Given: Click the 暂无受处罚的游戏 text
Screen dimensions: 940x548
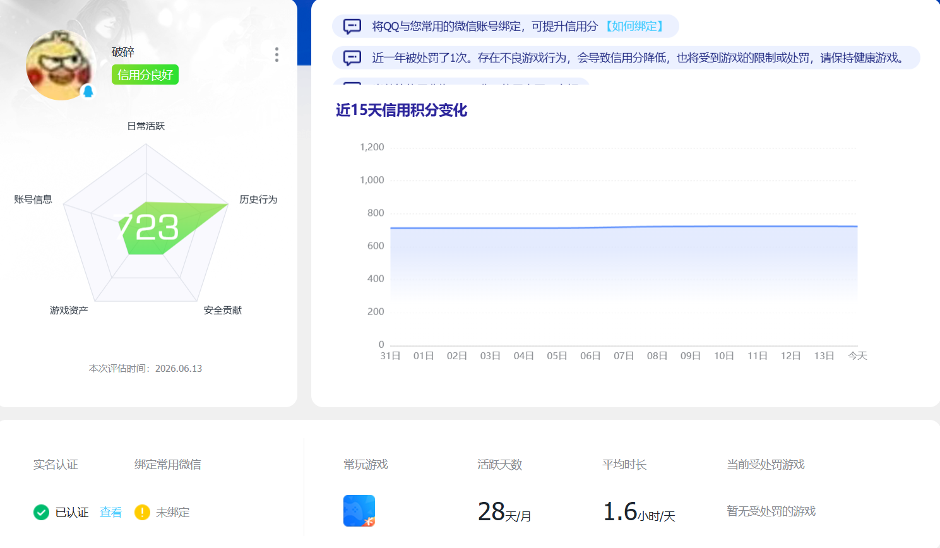Looking at the screenshot, I should pyautogui.click(x=771, y=511).
